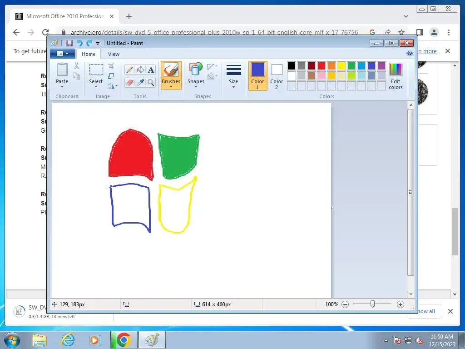The image size is (465, 349).
Task: Click Paint vertical scrollbar down arrow
Action: (411, 294)
